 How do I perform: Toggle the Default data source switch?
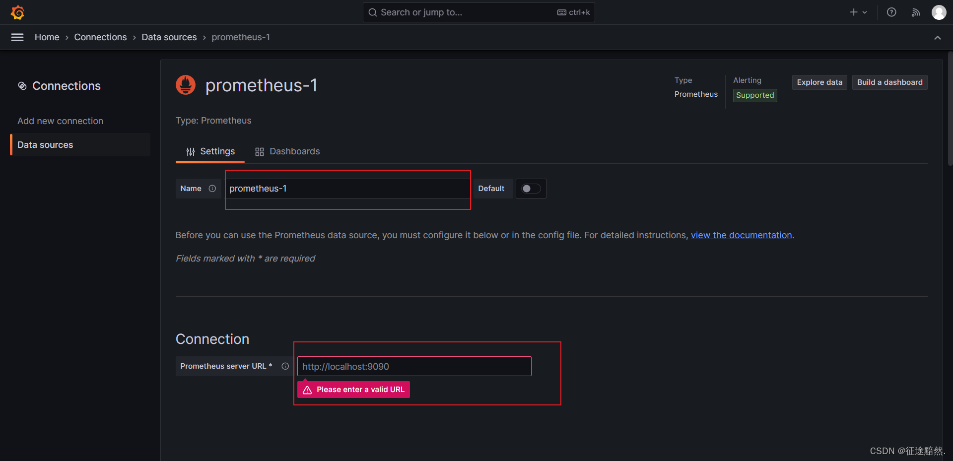pos(531,189)
